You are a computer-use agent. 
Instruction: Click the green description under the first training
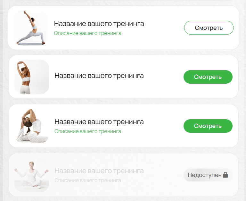tap(87, 33)
